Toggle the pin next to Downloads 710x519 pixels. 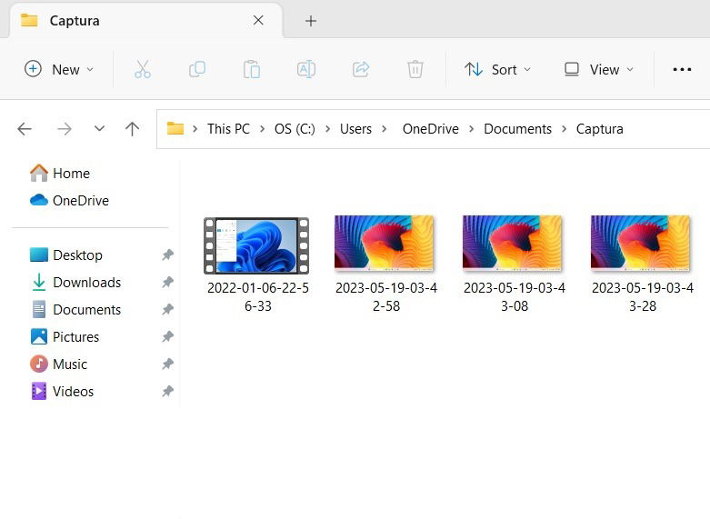pos(168,282)
